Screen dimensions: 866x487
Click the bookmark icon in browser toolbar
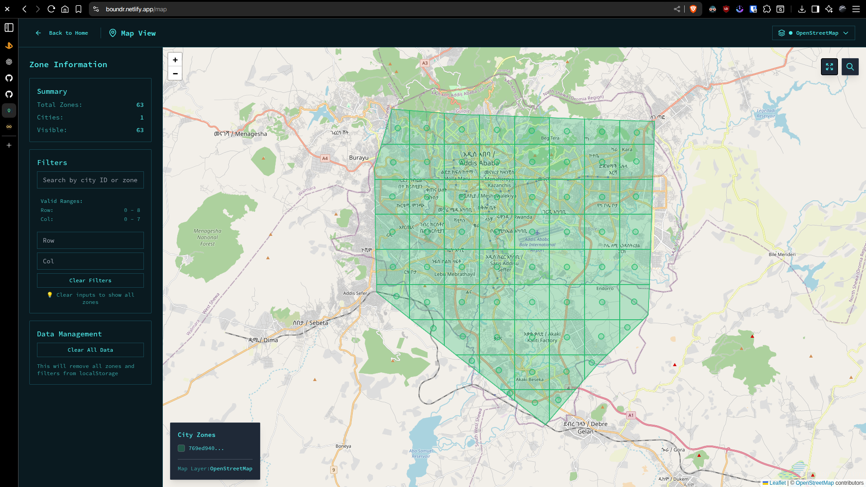[x=78, y=9]
